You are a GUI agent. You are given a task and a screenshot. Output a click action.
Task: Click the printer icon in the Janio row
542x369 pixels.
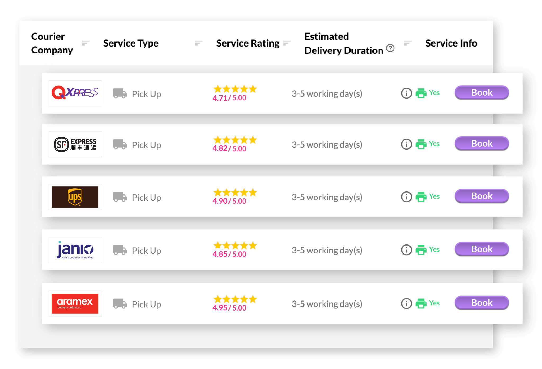pyautogui.click(x=421, y=250)
